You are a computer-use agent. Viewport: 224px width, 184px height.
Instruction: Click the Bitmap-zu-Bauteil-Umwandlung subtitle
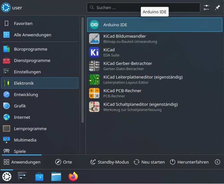click(x=130, y=42)
